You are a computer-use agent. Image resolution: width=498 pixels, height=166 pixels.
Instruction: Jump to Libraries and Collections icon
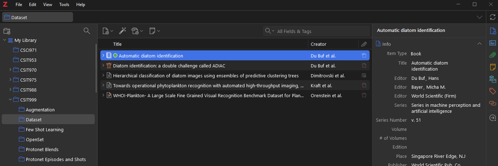click(493, 79)
